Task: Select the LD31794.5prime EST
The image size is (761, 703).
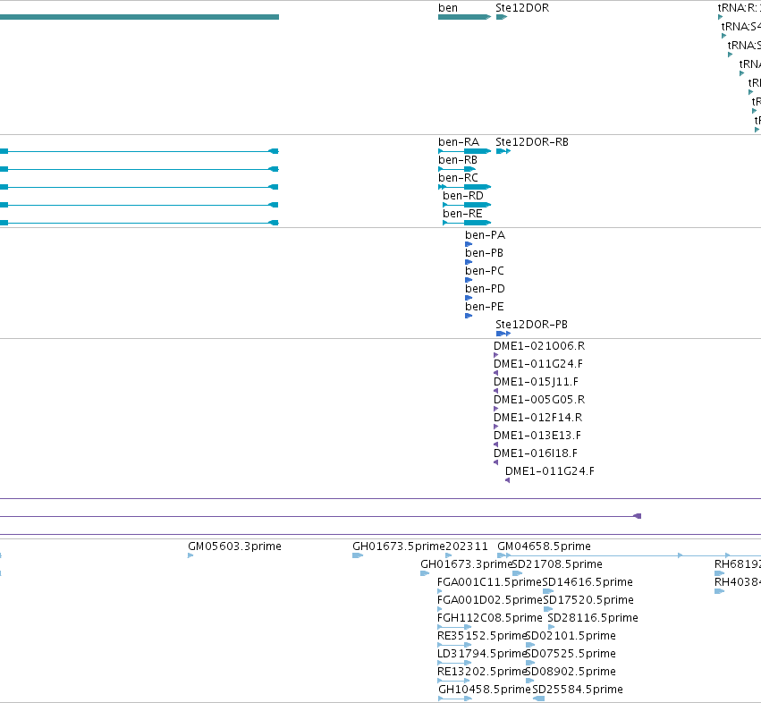Action: point(454,663)
